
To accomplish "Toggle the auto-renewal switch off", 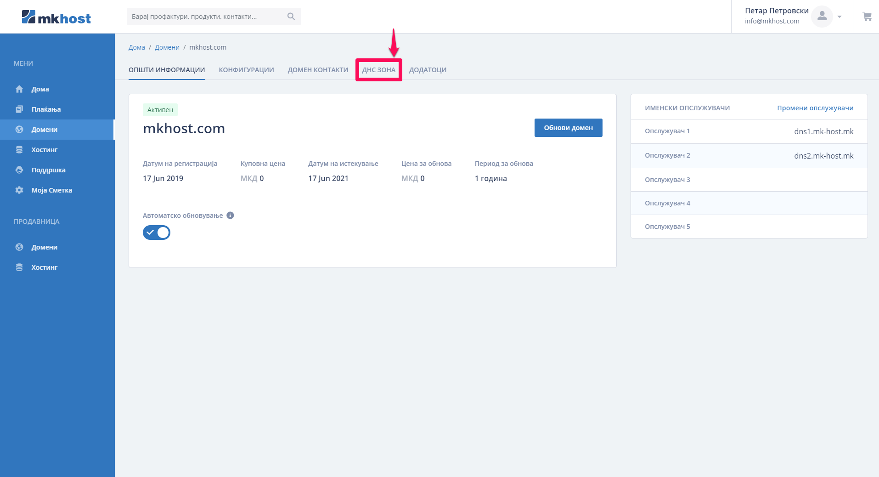I will click(x=157, y=233).
